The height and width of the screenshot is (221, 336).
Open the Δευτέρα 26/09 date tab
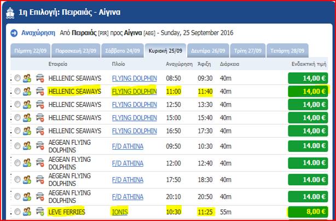point(208,50)
